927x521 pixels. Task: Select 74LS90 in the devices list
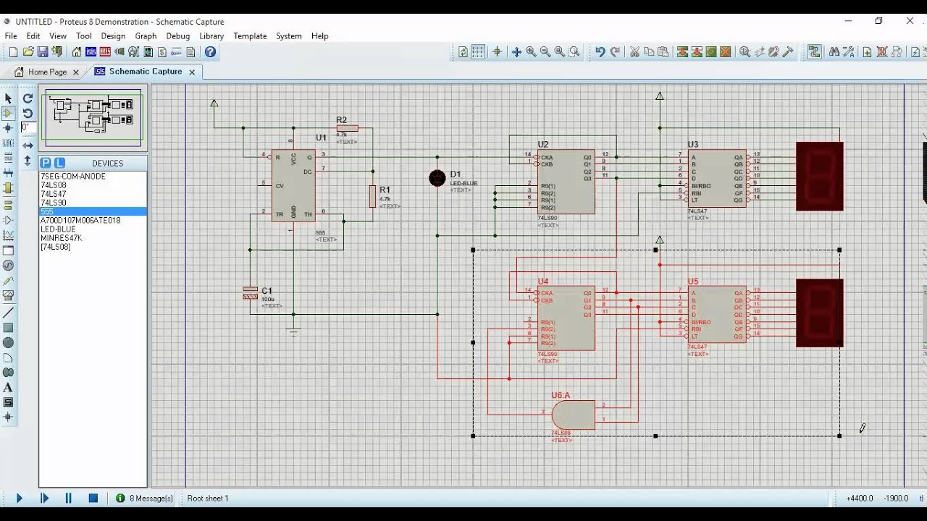pos(54,203)
